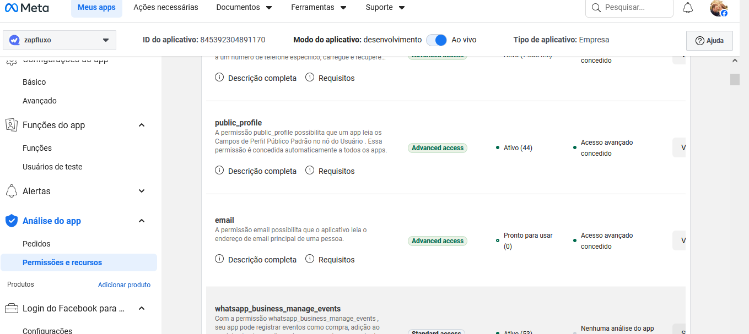Go to Ações necessárias

[x=166, y=8]
